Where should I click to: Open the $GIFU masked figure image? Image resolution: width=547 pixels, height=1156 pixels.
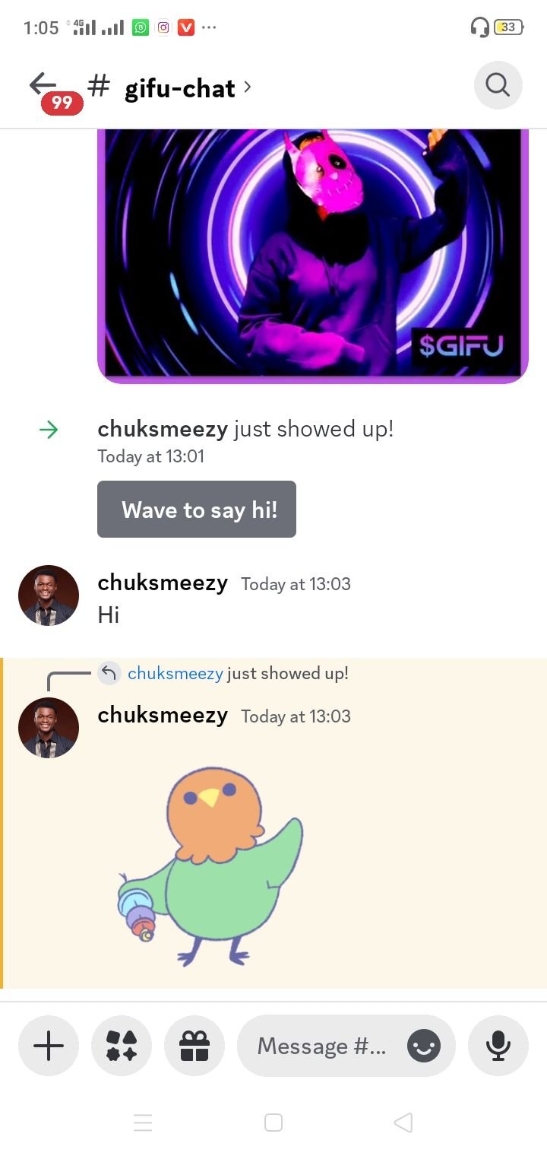click(x=313, y=256)
